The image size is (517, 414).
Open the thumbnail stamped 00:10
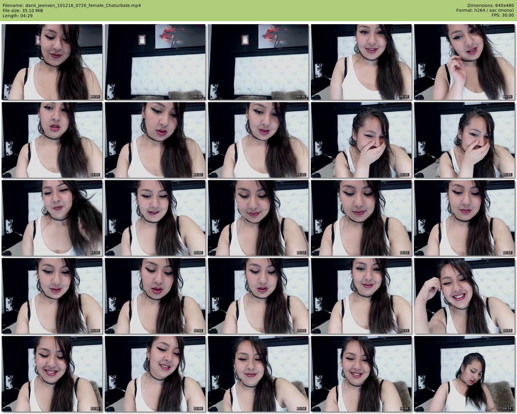click(52, 62)
